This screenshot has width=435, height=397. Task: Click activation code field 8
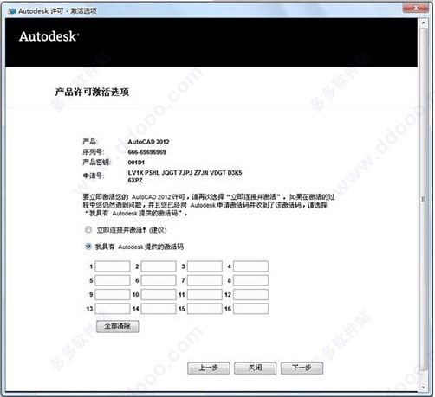point(250,280)
